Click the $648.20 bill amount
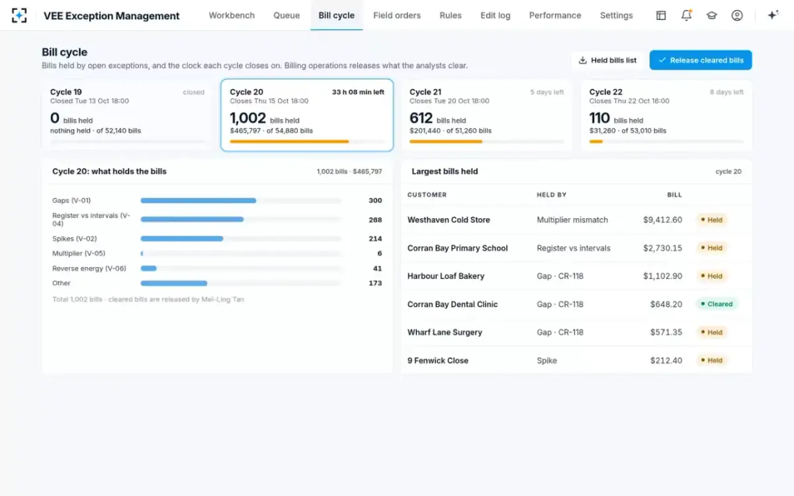The image size is (794, 496). coord(666,304)
